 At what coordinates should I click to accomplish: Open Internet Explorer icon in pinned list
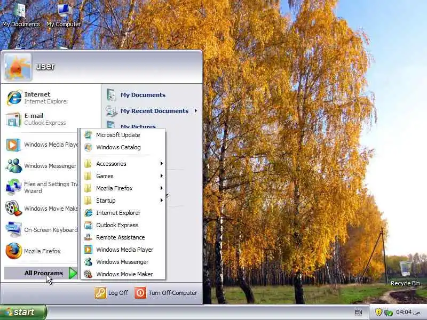coord(14,98)
